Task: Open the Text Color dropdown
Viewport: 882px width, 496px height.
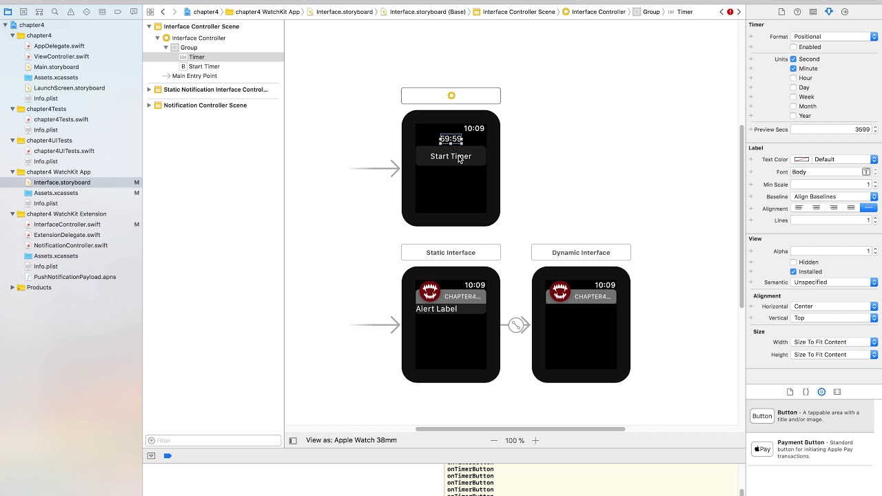Action: click(845, 159)
